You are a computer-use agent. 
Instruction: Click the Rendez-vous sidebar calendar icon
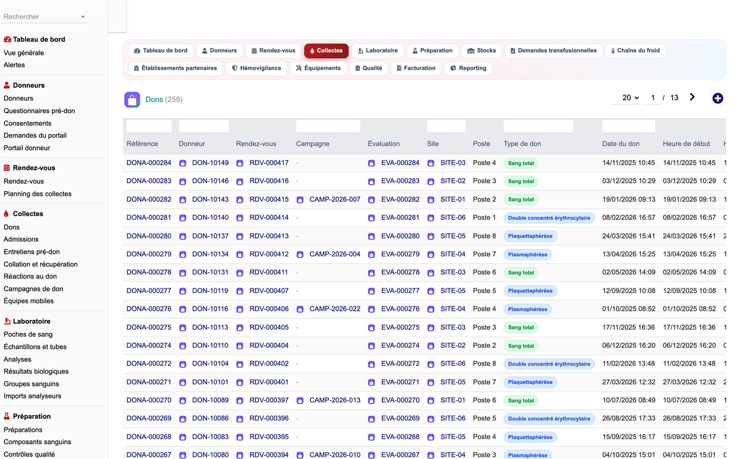point(7,168)
